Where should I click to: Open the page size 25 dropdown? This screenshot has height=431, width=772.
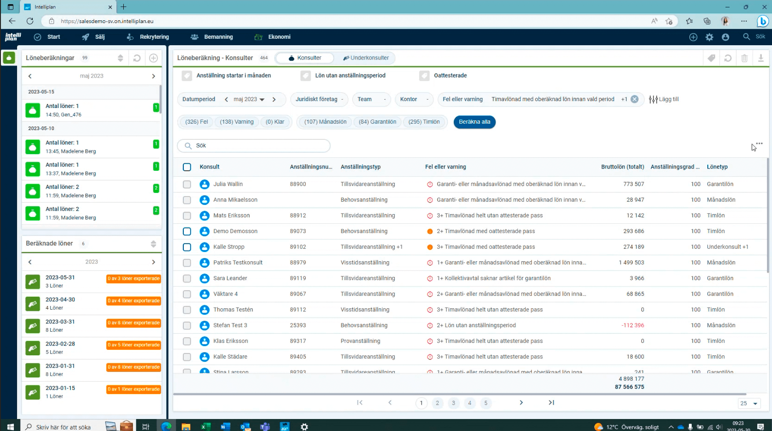click(x=749, y=403)
